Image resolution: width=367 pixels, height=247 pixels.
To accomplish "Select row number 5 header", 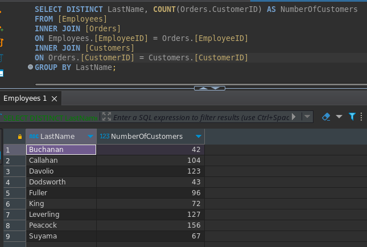I will click(15, 193).
